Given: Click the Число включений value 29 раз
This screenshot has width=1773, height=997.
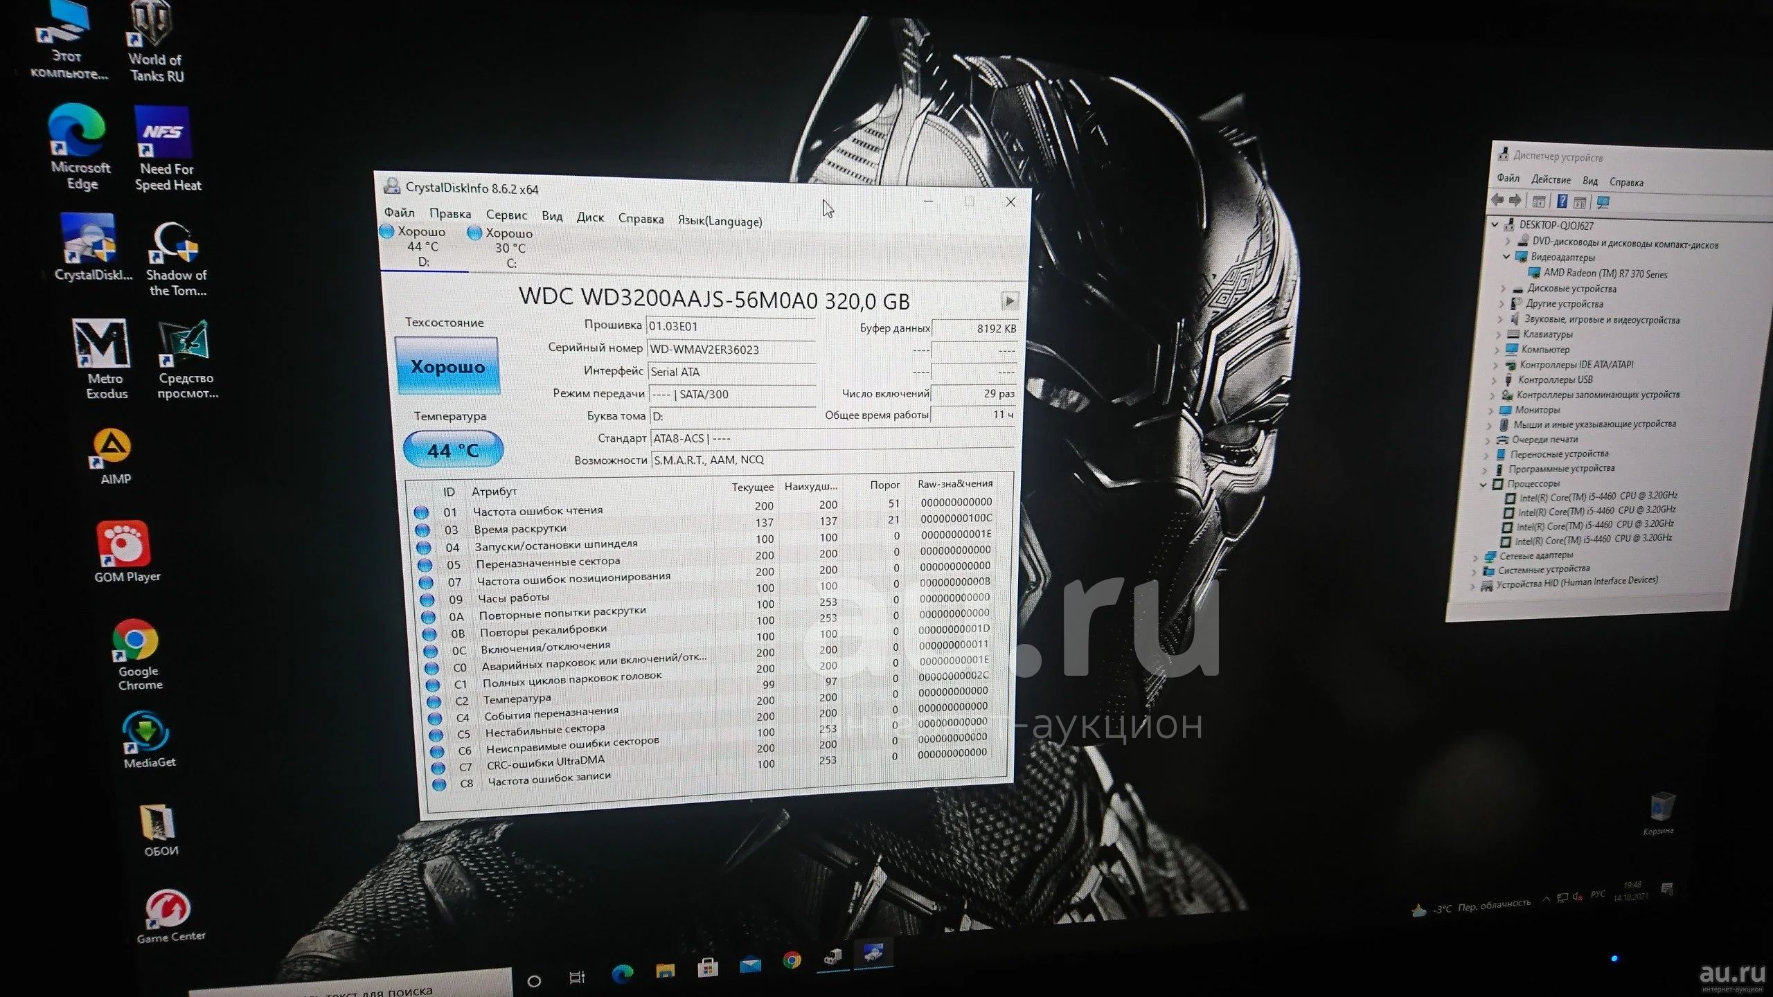Looking at the screenshot, I should [x=974, y=393].
